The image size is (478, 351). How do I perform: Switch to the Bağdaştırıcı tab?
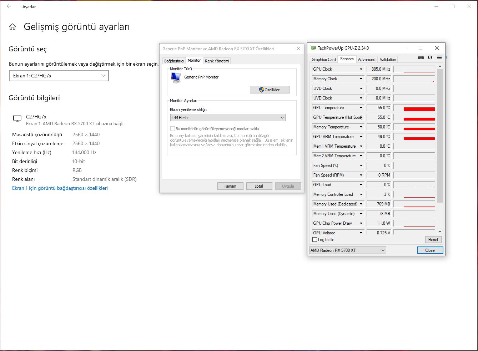(x=174, y=61)
